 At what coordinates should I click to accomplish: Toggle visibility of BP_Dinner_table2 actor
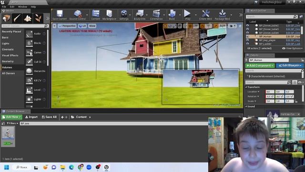(x=247, y=25)
